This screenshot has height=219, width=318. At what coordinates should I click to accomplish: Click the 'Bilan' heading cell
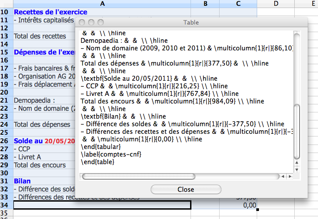pyautogui.click(x=22, y=181)
